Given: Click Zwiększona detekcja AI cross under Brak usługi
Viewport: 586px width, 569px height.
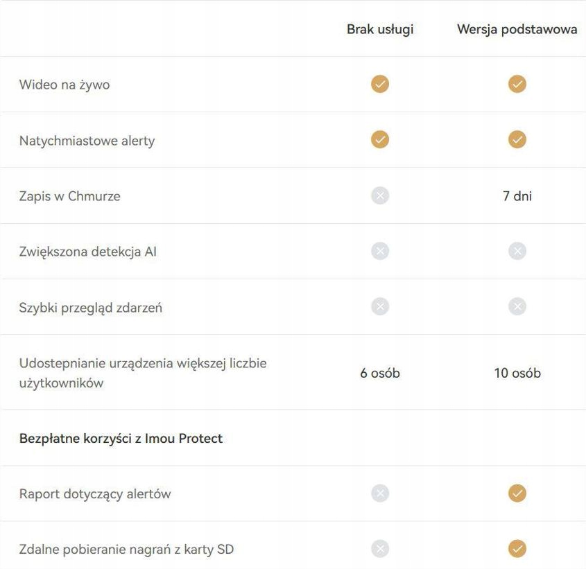Looking at the screenshot, I should click(x=380, y=251).
